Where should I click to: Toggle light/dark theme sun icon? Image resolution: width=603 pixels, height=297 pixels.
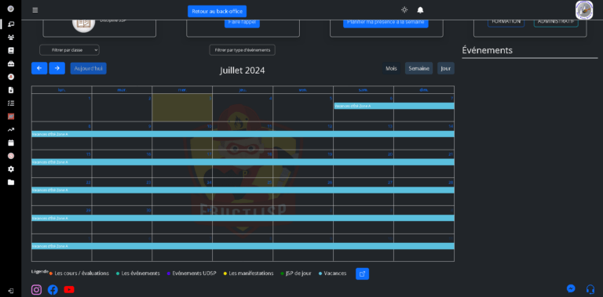404,10
